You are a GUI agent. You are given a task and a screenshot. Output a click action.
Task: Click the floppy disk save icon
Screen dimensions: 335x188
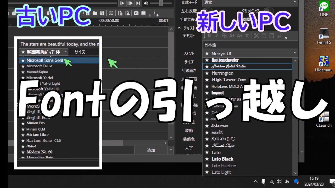tap(102, 13)
